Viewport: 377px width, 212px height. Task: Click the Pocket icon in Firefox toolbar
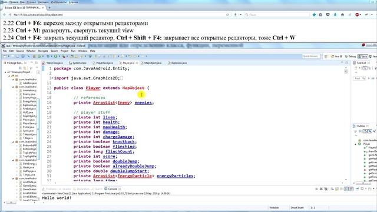328,15
